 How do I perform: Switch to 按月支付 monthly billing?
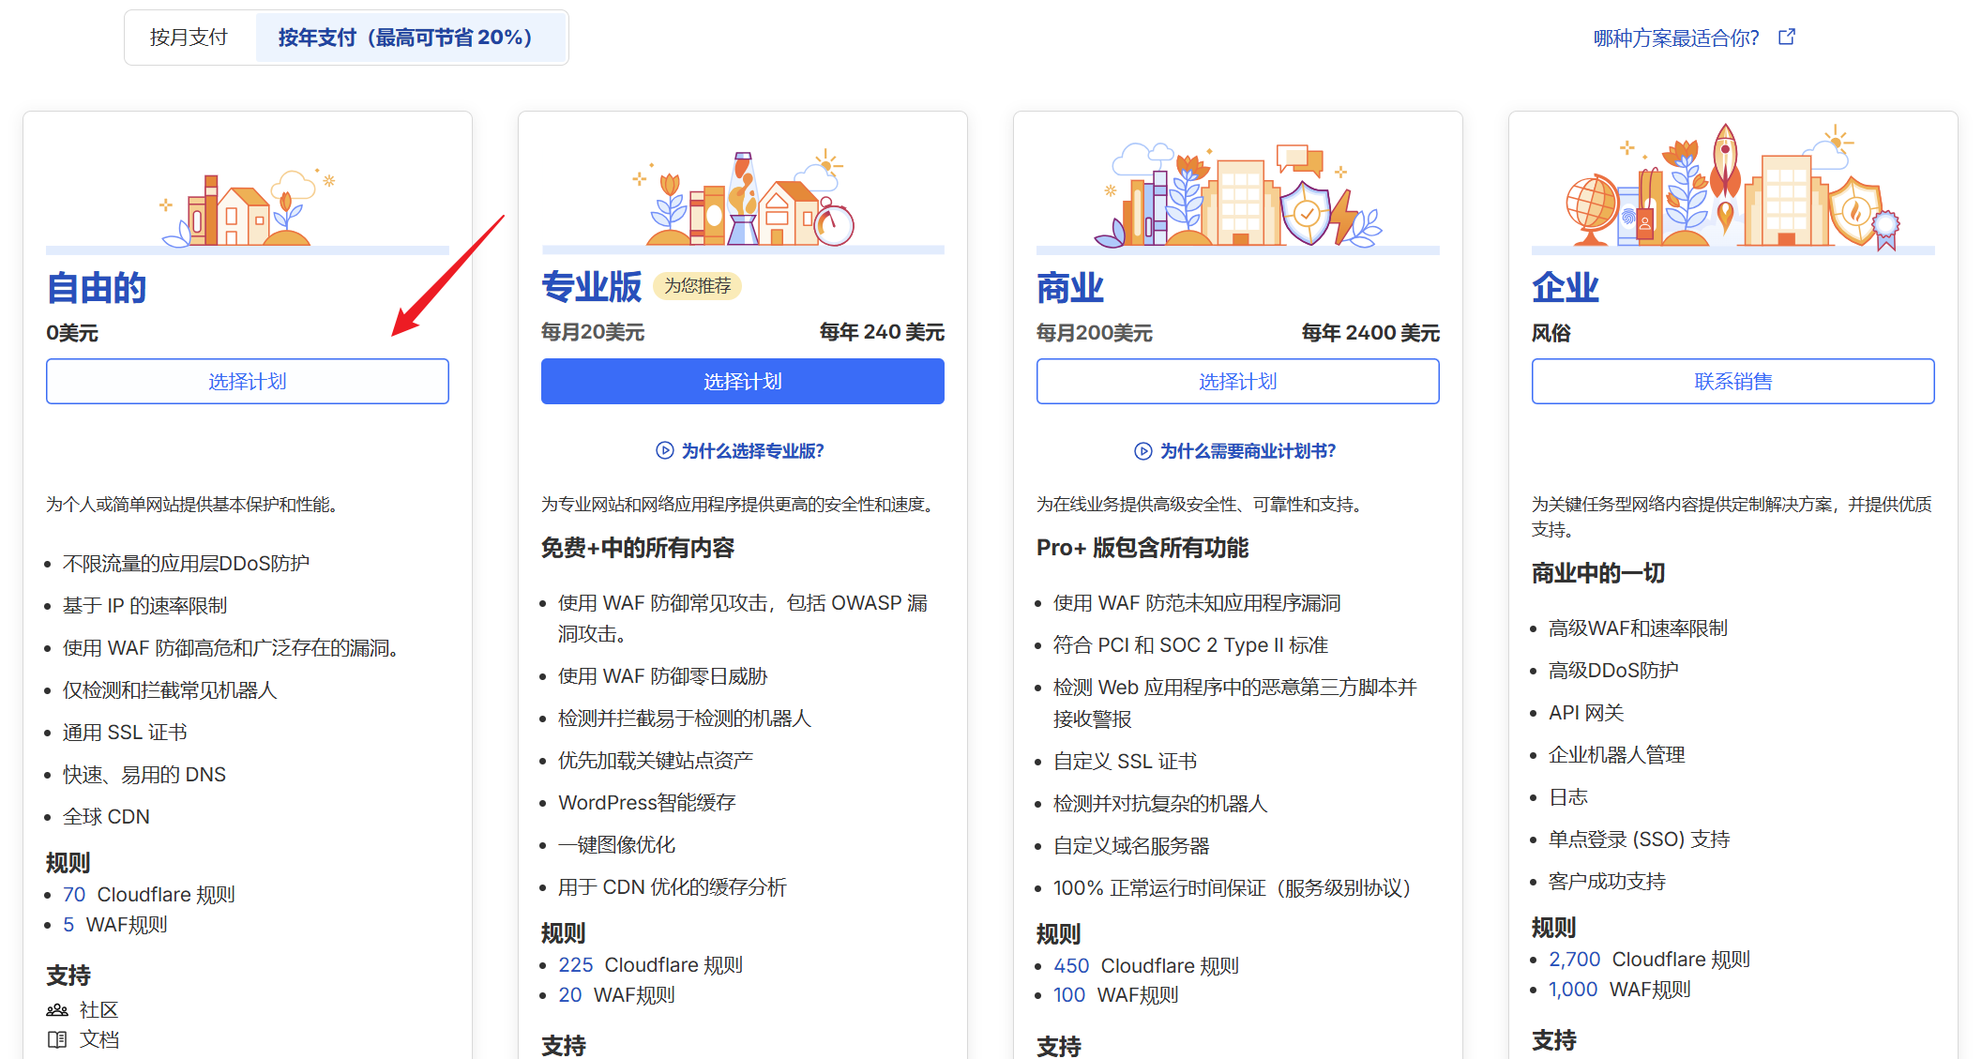pos(189,38)
